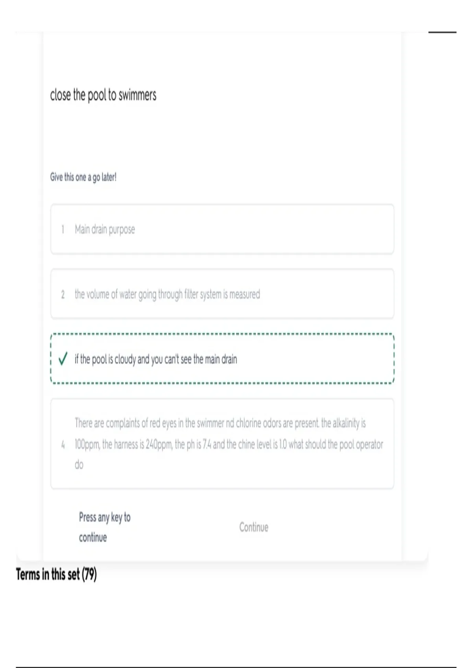Click the "close the pool to swimmers" prompt
Viewport: 472px width, 668px height.
(103, 95)
